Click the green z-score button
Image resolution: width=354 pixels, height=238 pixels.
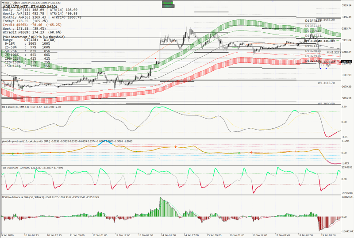[x=168, y=3]
